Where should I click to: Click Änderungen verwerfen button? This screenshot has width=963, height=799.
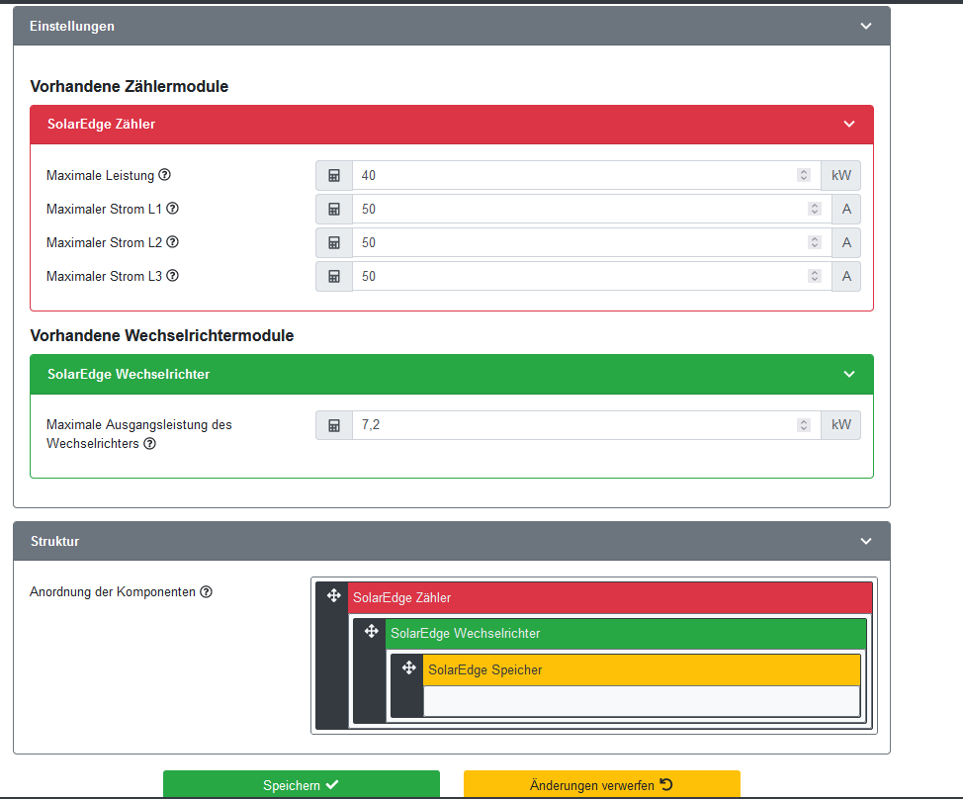pyautogui.click(x=601, y=785)
